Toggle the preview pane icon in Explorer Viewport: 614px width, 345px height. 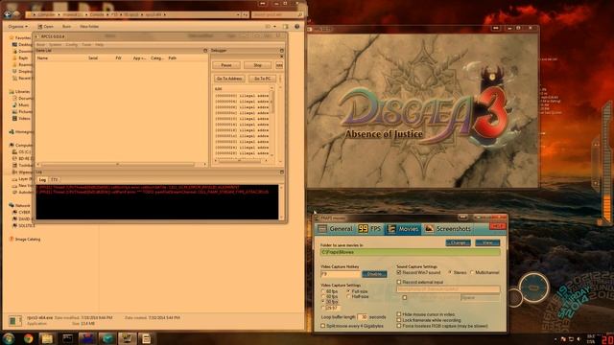286,27
